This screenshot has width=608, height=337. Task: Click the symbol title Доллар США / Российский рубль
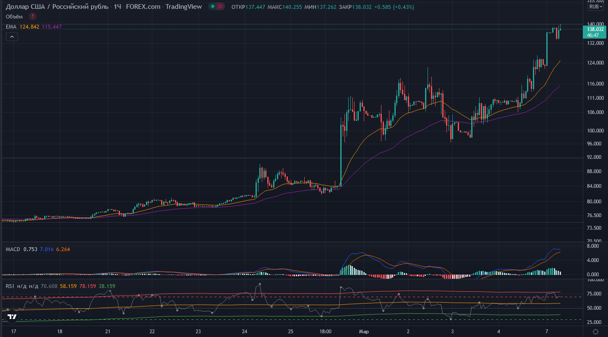click(56, 7)
